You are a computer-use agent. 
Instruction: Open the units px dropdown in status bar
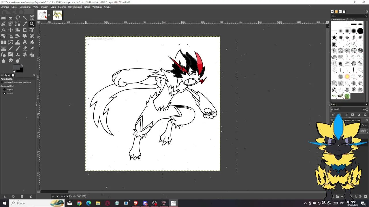click(55, 196)
